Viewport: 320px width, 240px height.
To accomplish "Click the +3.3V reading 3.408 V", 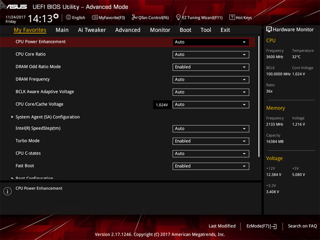I will pyautogui.click(x=272, y=192).
